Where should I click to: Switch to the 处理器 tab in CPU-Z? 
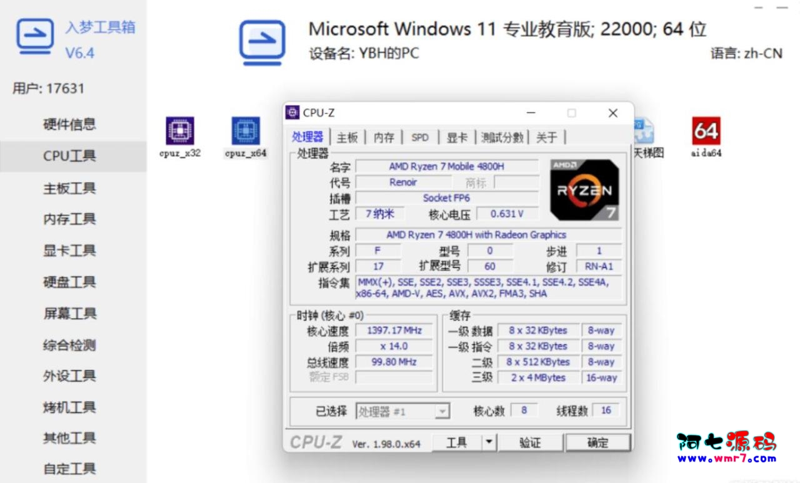[307, 137]
